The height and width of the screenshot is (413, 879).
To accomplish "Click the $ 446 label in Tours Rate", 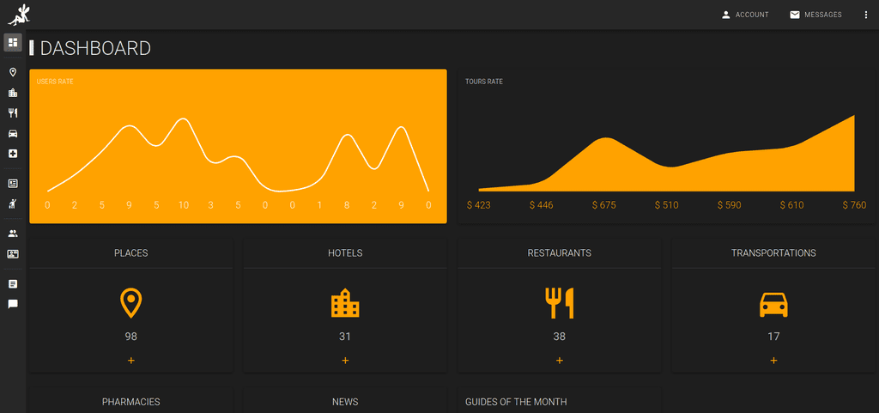I will pos(541,205).
